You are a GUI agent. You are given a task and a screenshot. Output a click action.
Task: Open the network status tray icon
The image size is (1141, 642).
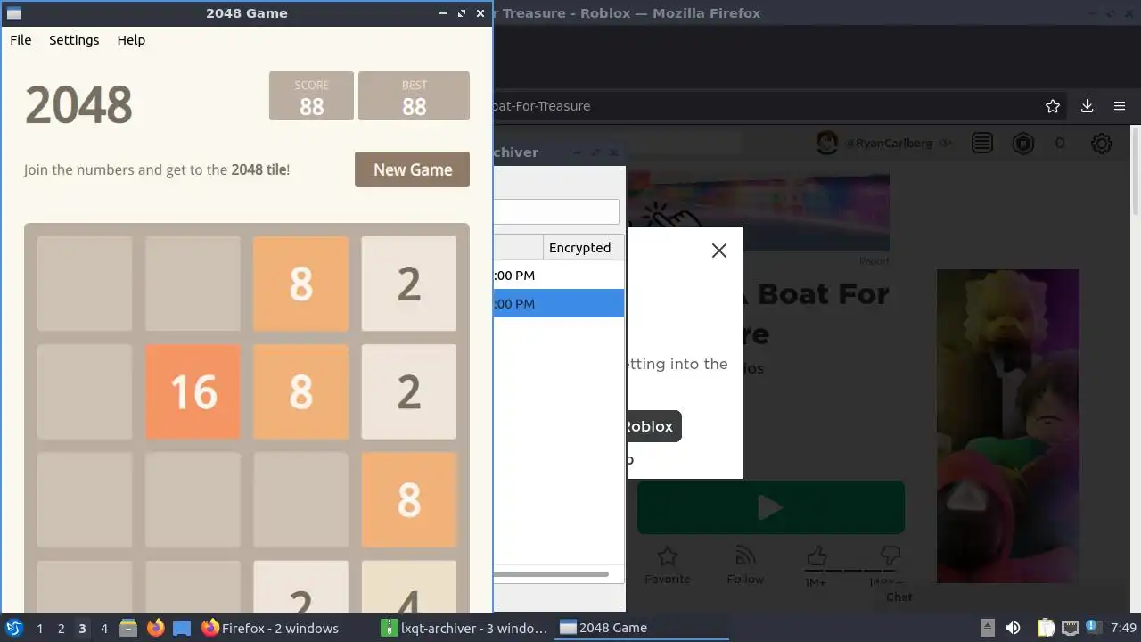click(x=1070, y=628)
